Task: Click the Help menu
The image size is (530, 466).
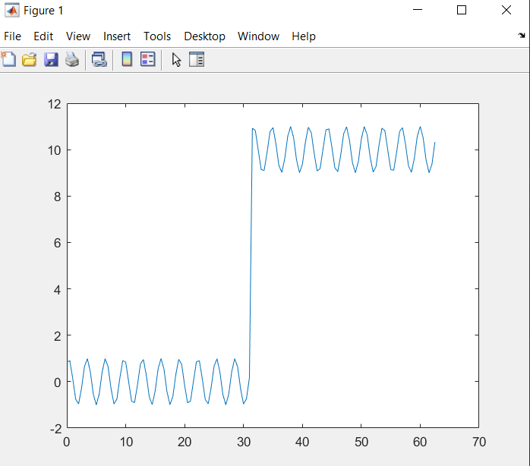Action: [304, 36]
